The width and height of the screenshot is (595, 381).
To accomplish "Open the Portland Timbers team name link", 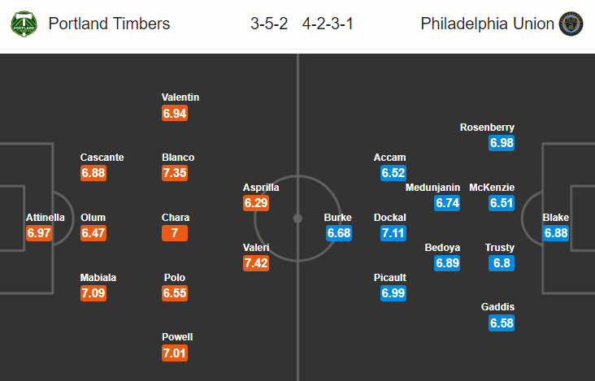I will pos(109,24).
